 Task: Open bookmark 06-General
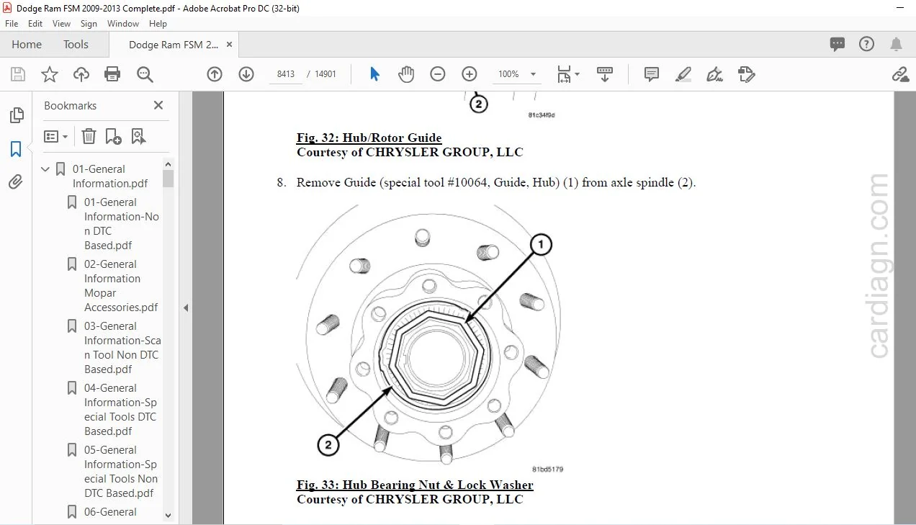pos(110,512)
